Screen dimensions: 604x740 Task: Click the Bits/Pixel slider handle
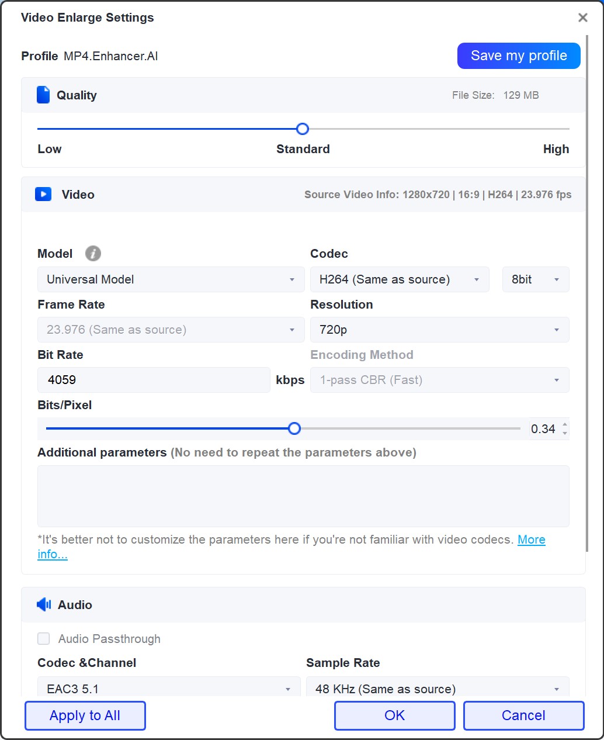[x=294, y=428]
